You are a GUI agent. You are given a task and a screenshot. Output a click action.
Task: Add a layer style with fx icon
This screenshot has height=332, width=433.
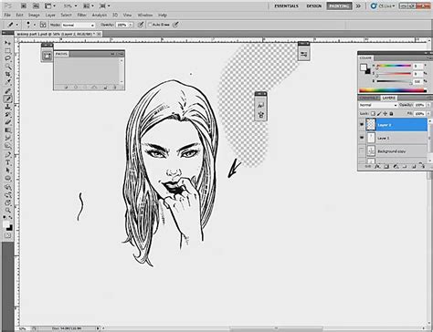tap(377, 167)
